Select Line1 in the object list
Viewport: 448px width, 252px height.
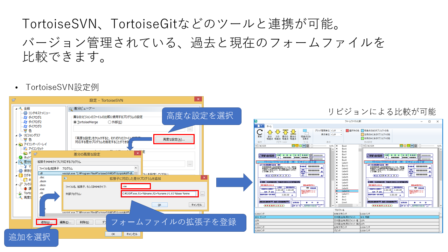(346, 202)
